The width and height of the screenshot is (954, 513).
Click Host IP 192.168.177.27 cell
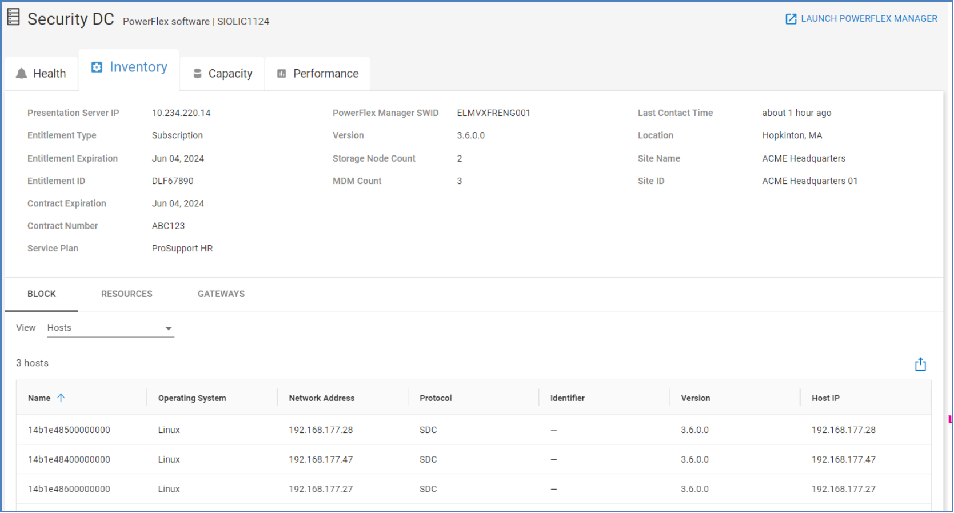click(x=844, y=490)
